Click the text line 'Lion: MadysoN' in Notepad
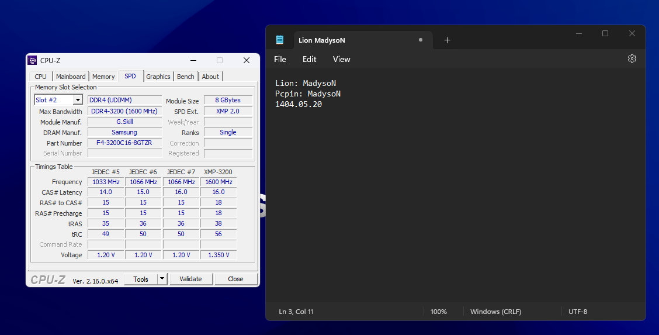 (x=306, y=83)
